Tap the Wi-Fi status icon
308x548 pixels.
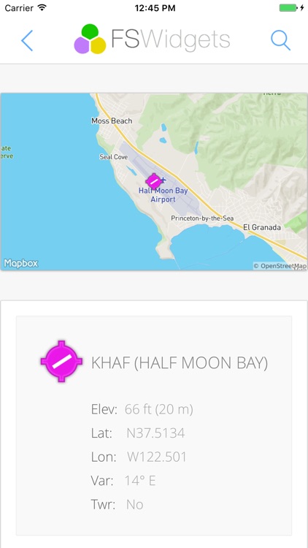[x=42, y=8]
